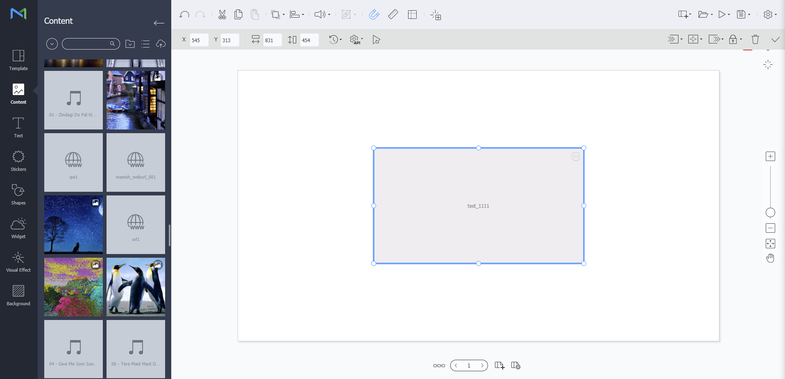
Task: Click the undo arrow icon
Action: pos(184,15)
